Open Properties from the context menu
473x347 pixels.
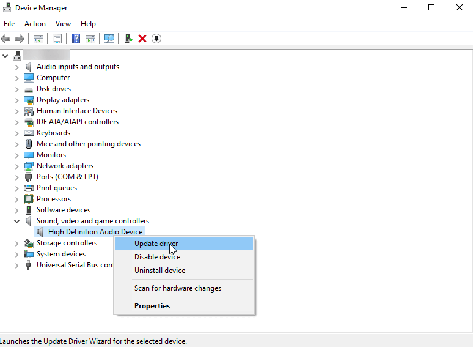152,306
